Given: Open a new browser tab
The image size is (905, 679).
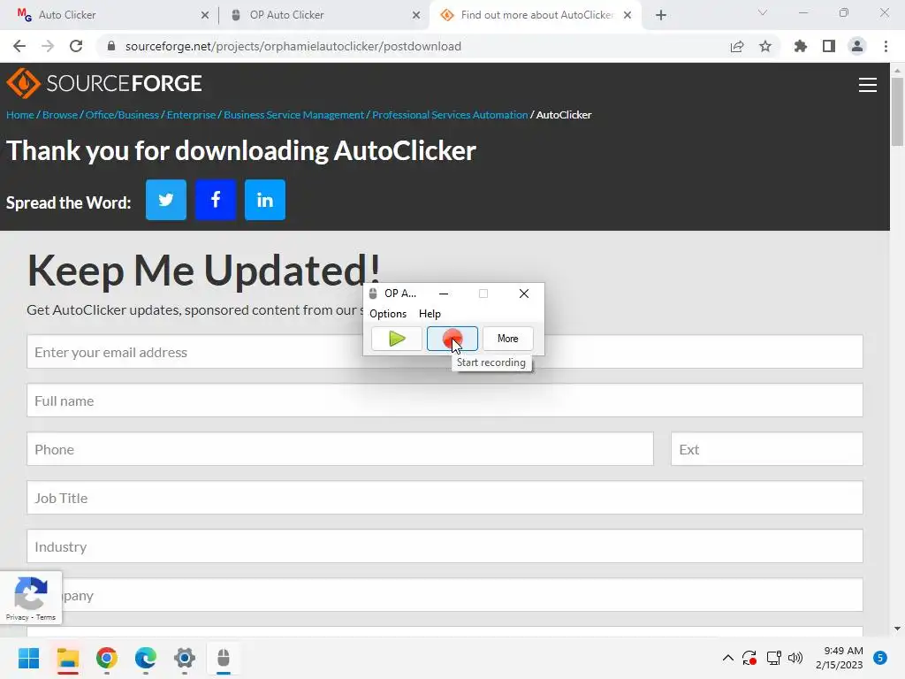Looking at the screenshot, I should pyautogui.click(x=661, y=15).
